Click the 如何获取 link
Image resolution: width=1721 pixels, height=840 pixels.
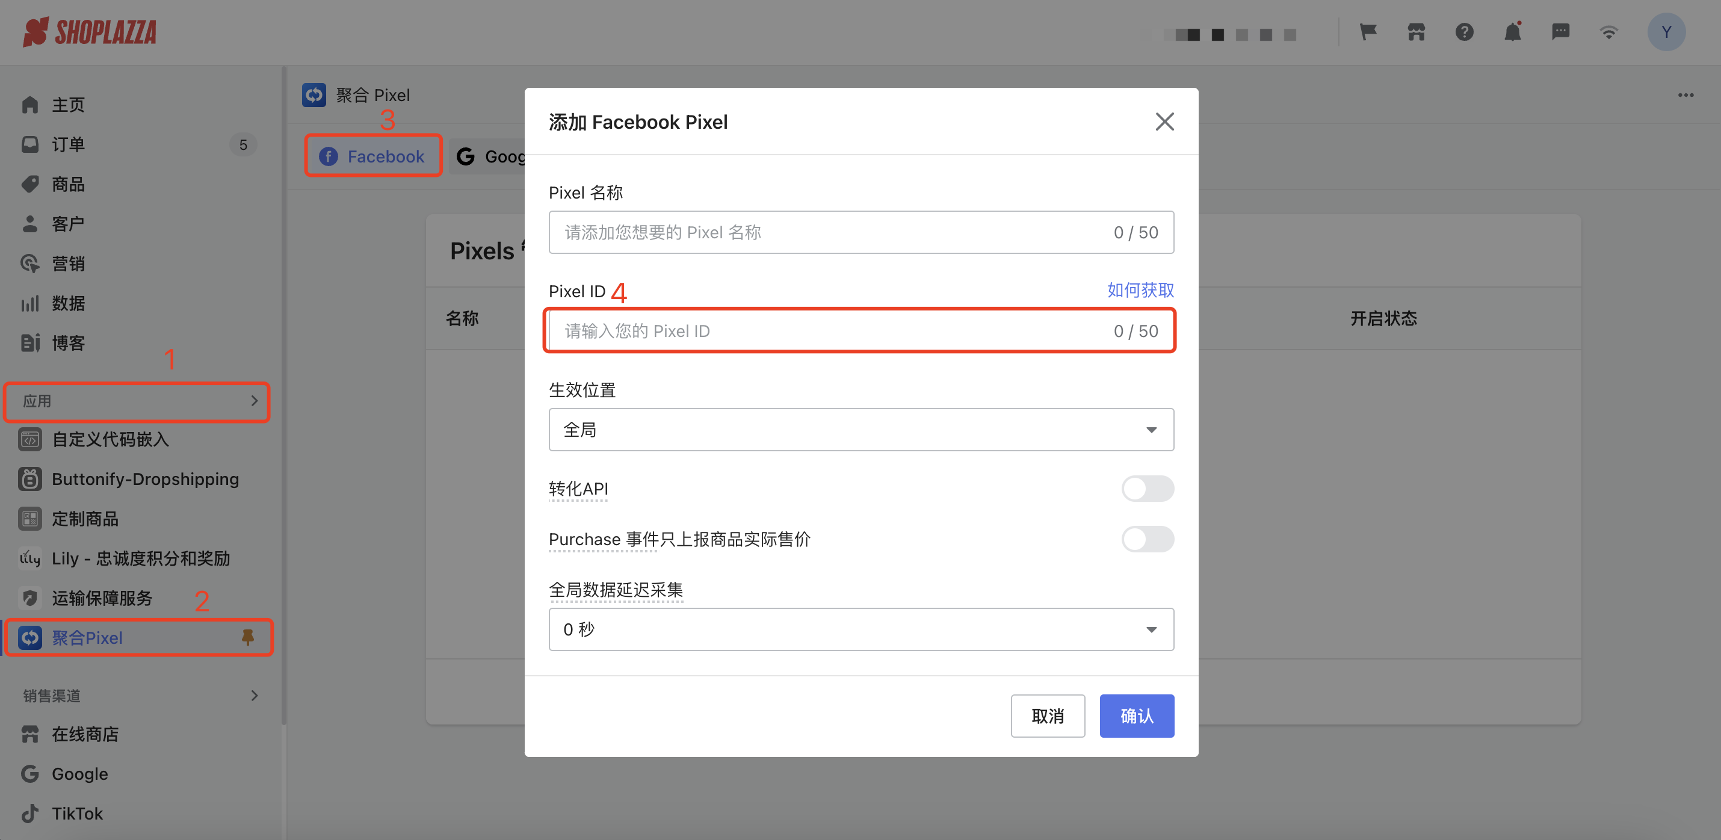click(1140, 290)
